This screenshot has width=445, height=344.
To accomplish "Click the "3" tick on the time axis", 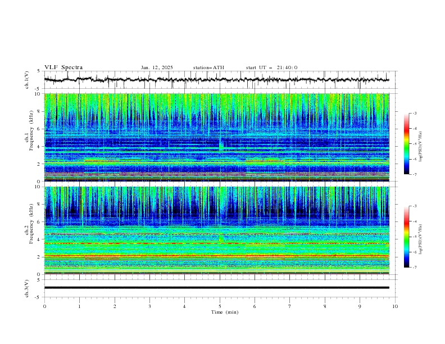I will (149, 306).
